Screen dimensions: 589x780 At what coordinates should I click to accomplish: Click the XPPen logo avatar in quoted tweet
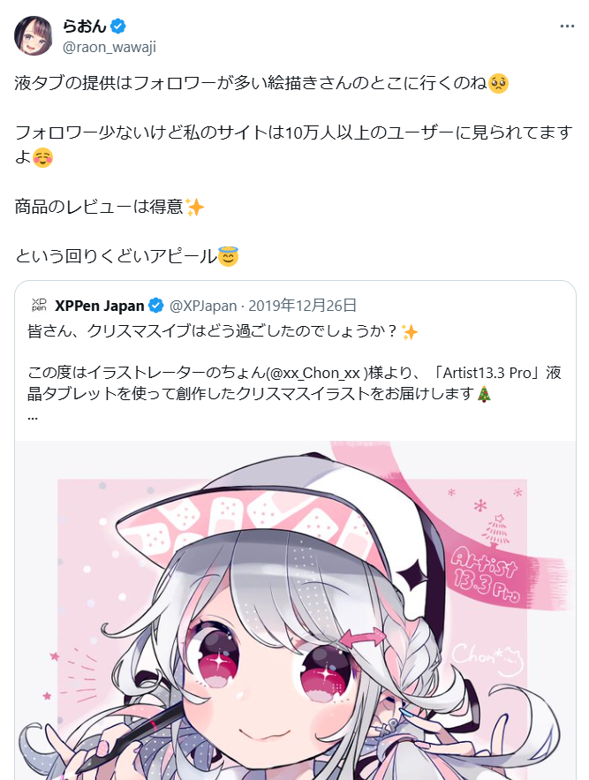(39, 305)
